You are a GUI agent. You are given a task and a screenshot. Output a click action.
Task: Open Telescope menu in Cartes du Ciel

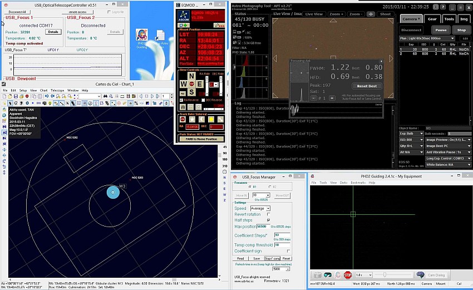(57, 90)
